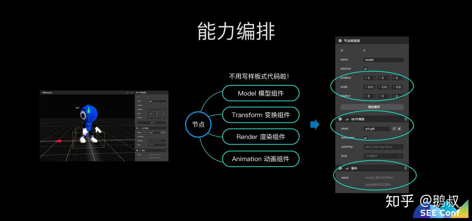Click the clear icon beside the asset link icon
This screenshot has width=472, height=221.
pos(399,129)
